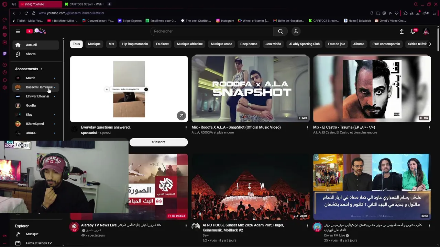This screenshot has height=247, width=440.
Task: Open the Player icon in Opera sidebar
Action: tap(4, 65)
